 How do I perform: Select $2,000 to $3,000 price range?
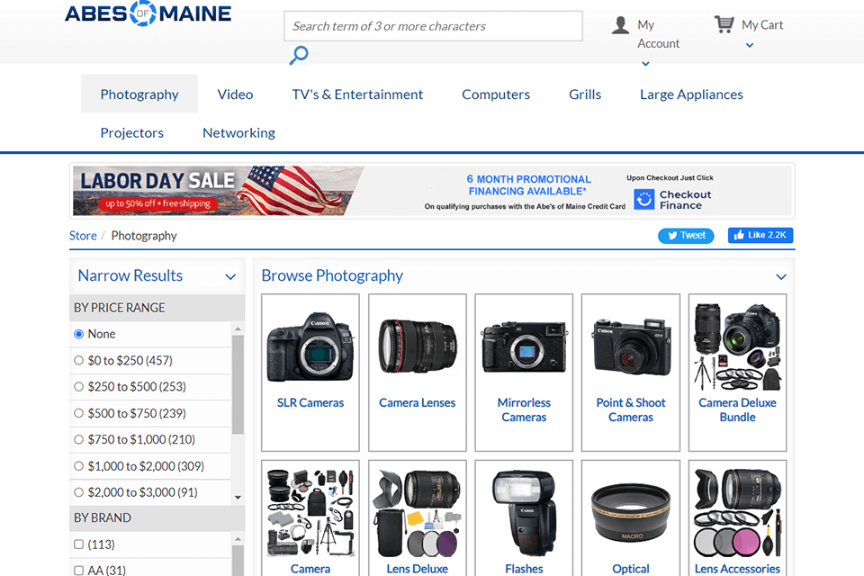[x=79, y=493]
